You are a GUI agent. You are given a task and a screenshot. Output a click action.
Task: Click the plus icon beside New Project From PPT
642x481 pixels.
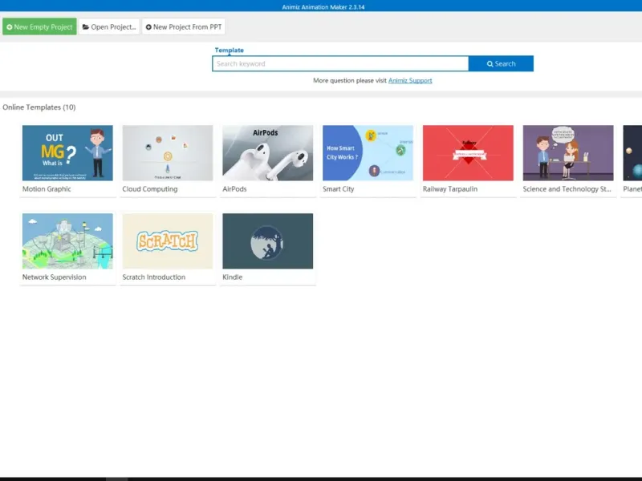coord(148,27)
